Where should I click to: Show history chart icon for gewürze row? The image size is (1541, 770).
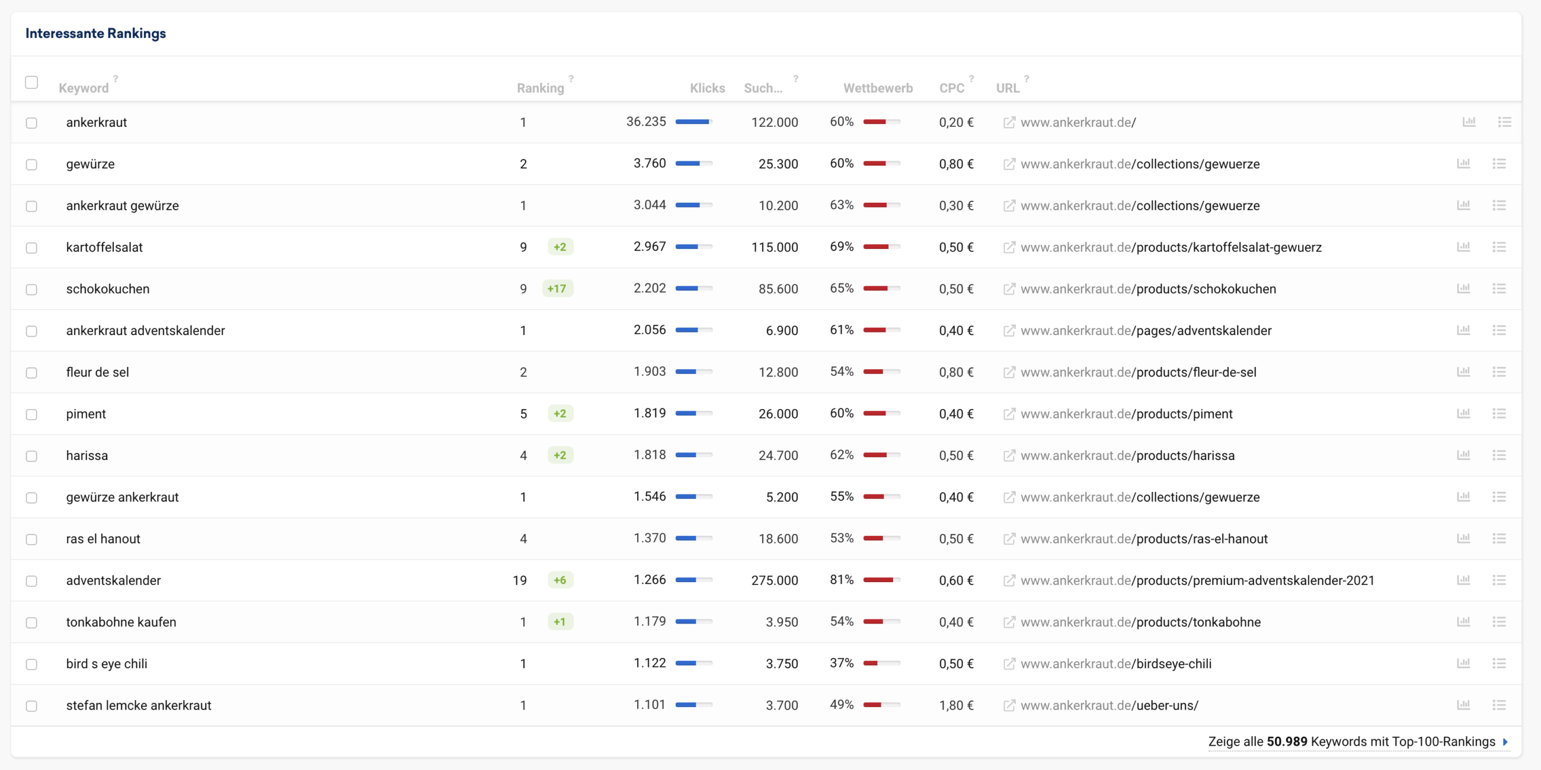click(1463, 164)
